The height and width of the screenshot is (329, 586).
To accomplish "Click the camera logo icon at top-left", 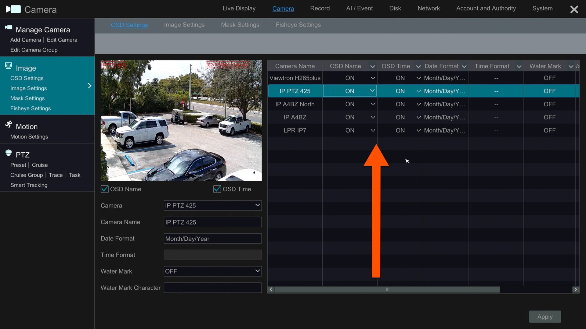I will [x=13, y=9].
